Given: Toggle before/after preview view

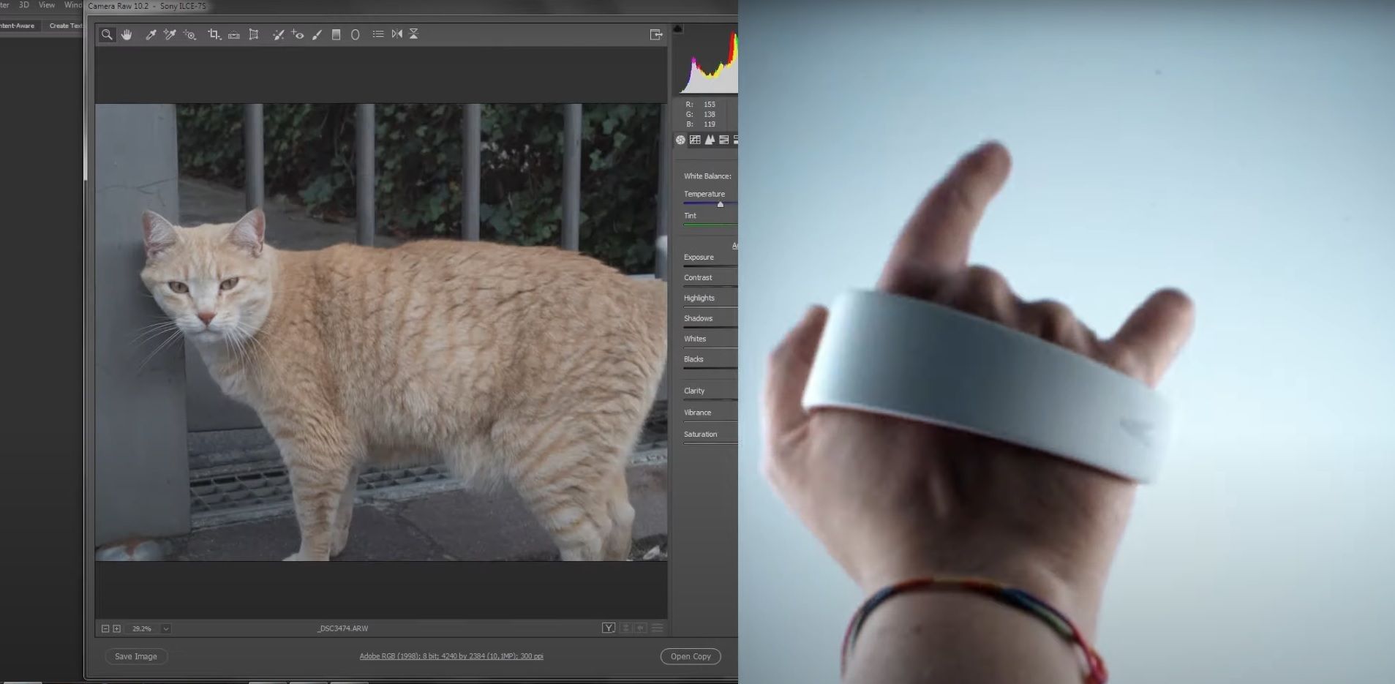Looking at the screenshot, I should tap(608, 628).
